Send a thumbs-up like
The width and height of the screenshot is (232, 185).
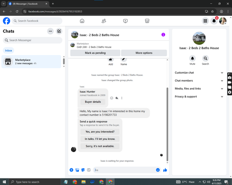click(165, 170)
